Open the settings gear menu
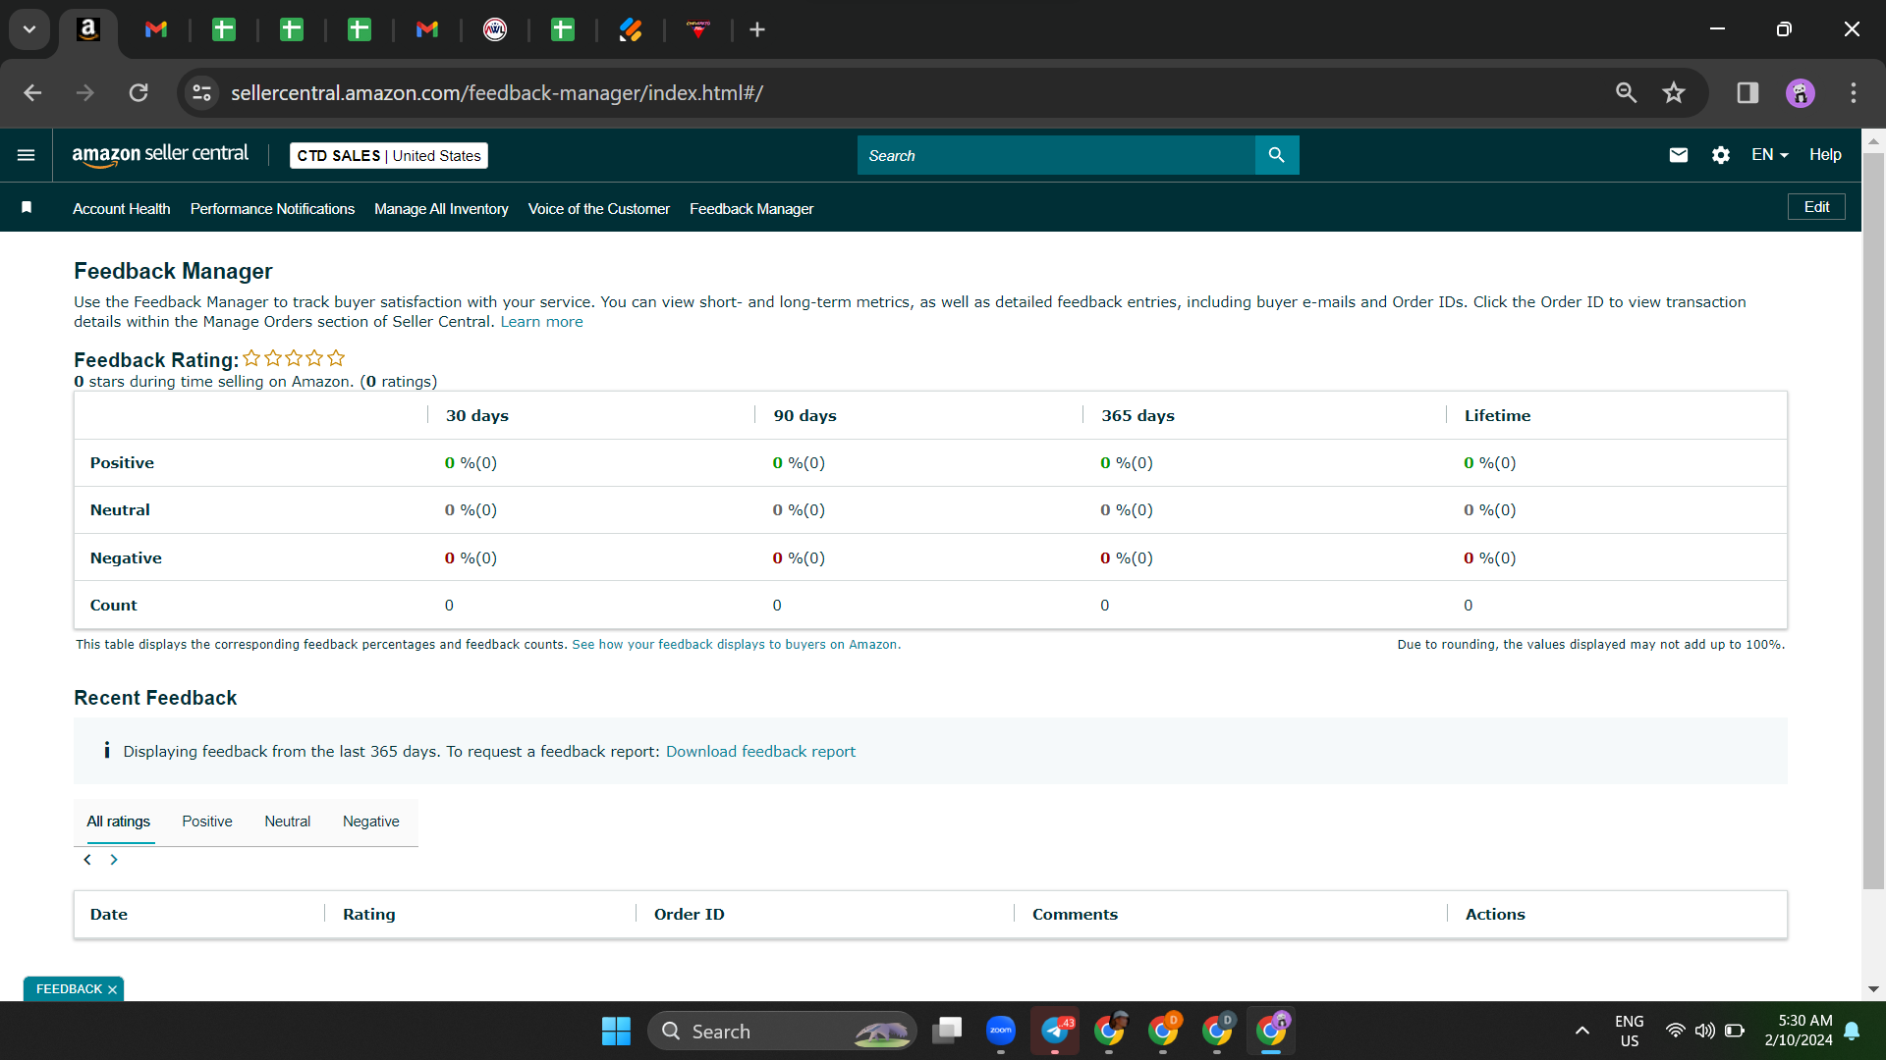 click(x=1721, y=155)
